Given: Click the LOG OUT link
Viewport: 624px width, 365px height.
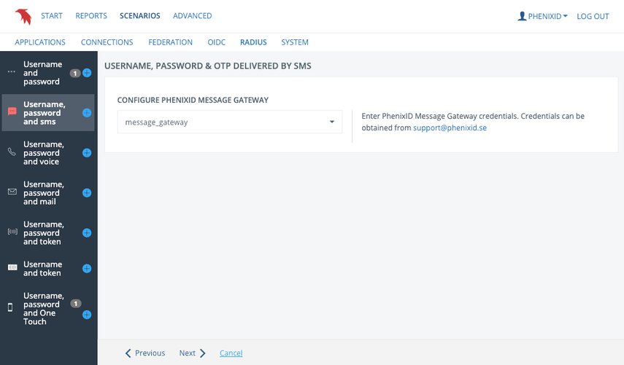Looking at the screenshot, I should coord(593,16).
